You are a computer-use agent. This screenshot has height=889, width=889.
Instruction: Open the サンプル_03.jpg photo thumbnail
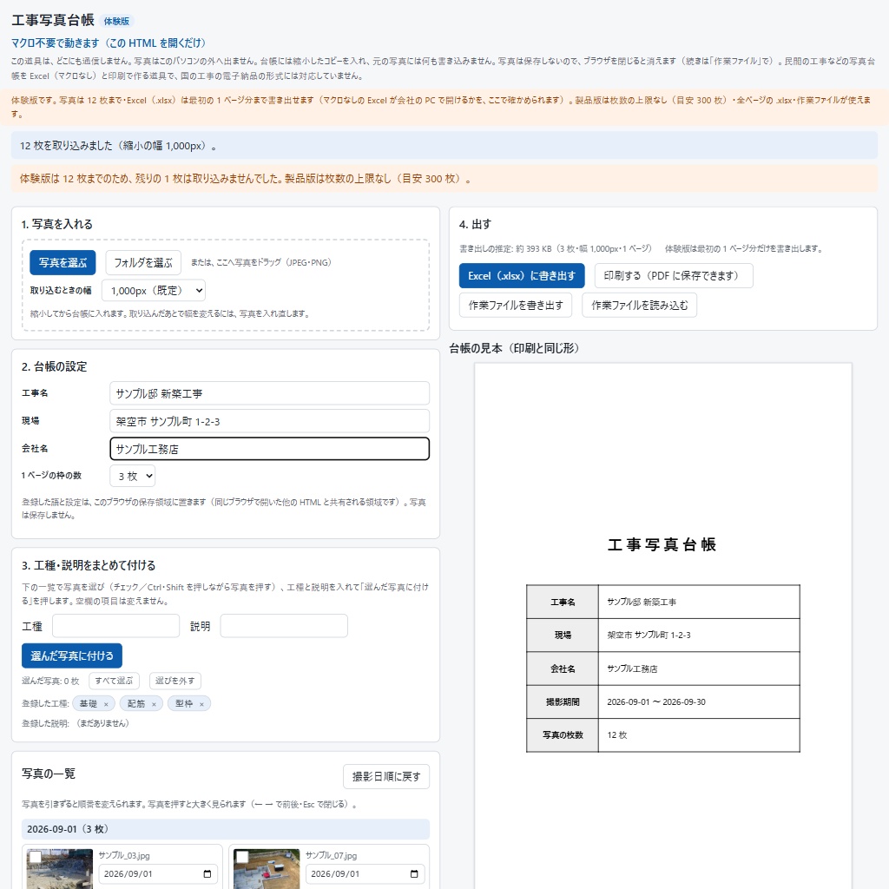point(60,868)
